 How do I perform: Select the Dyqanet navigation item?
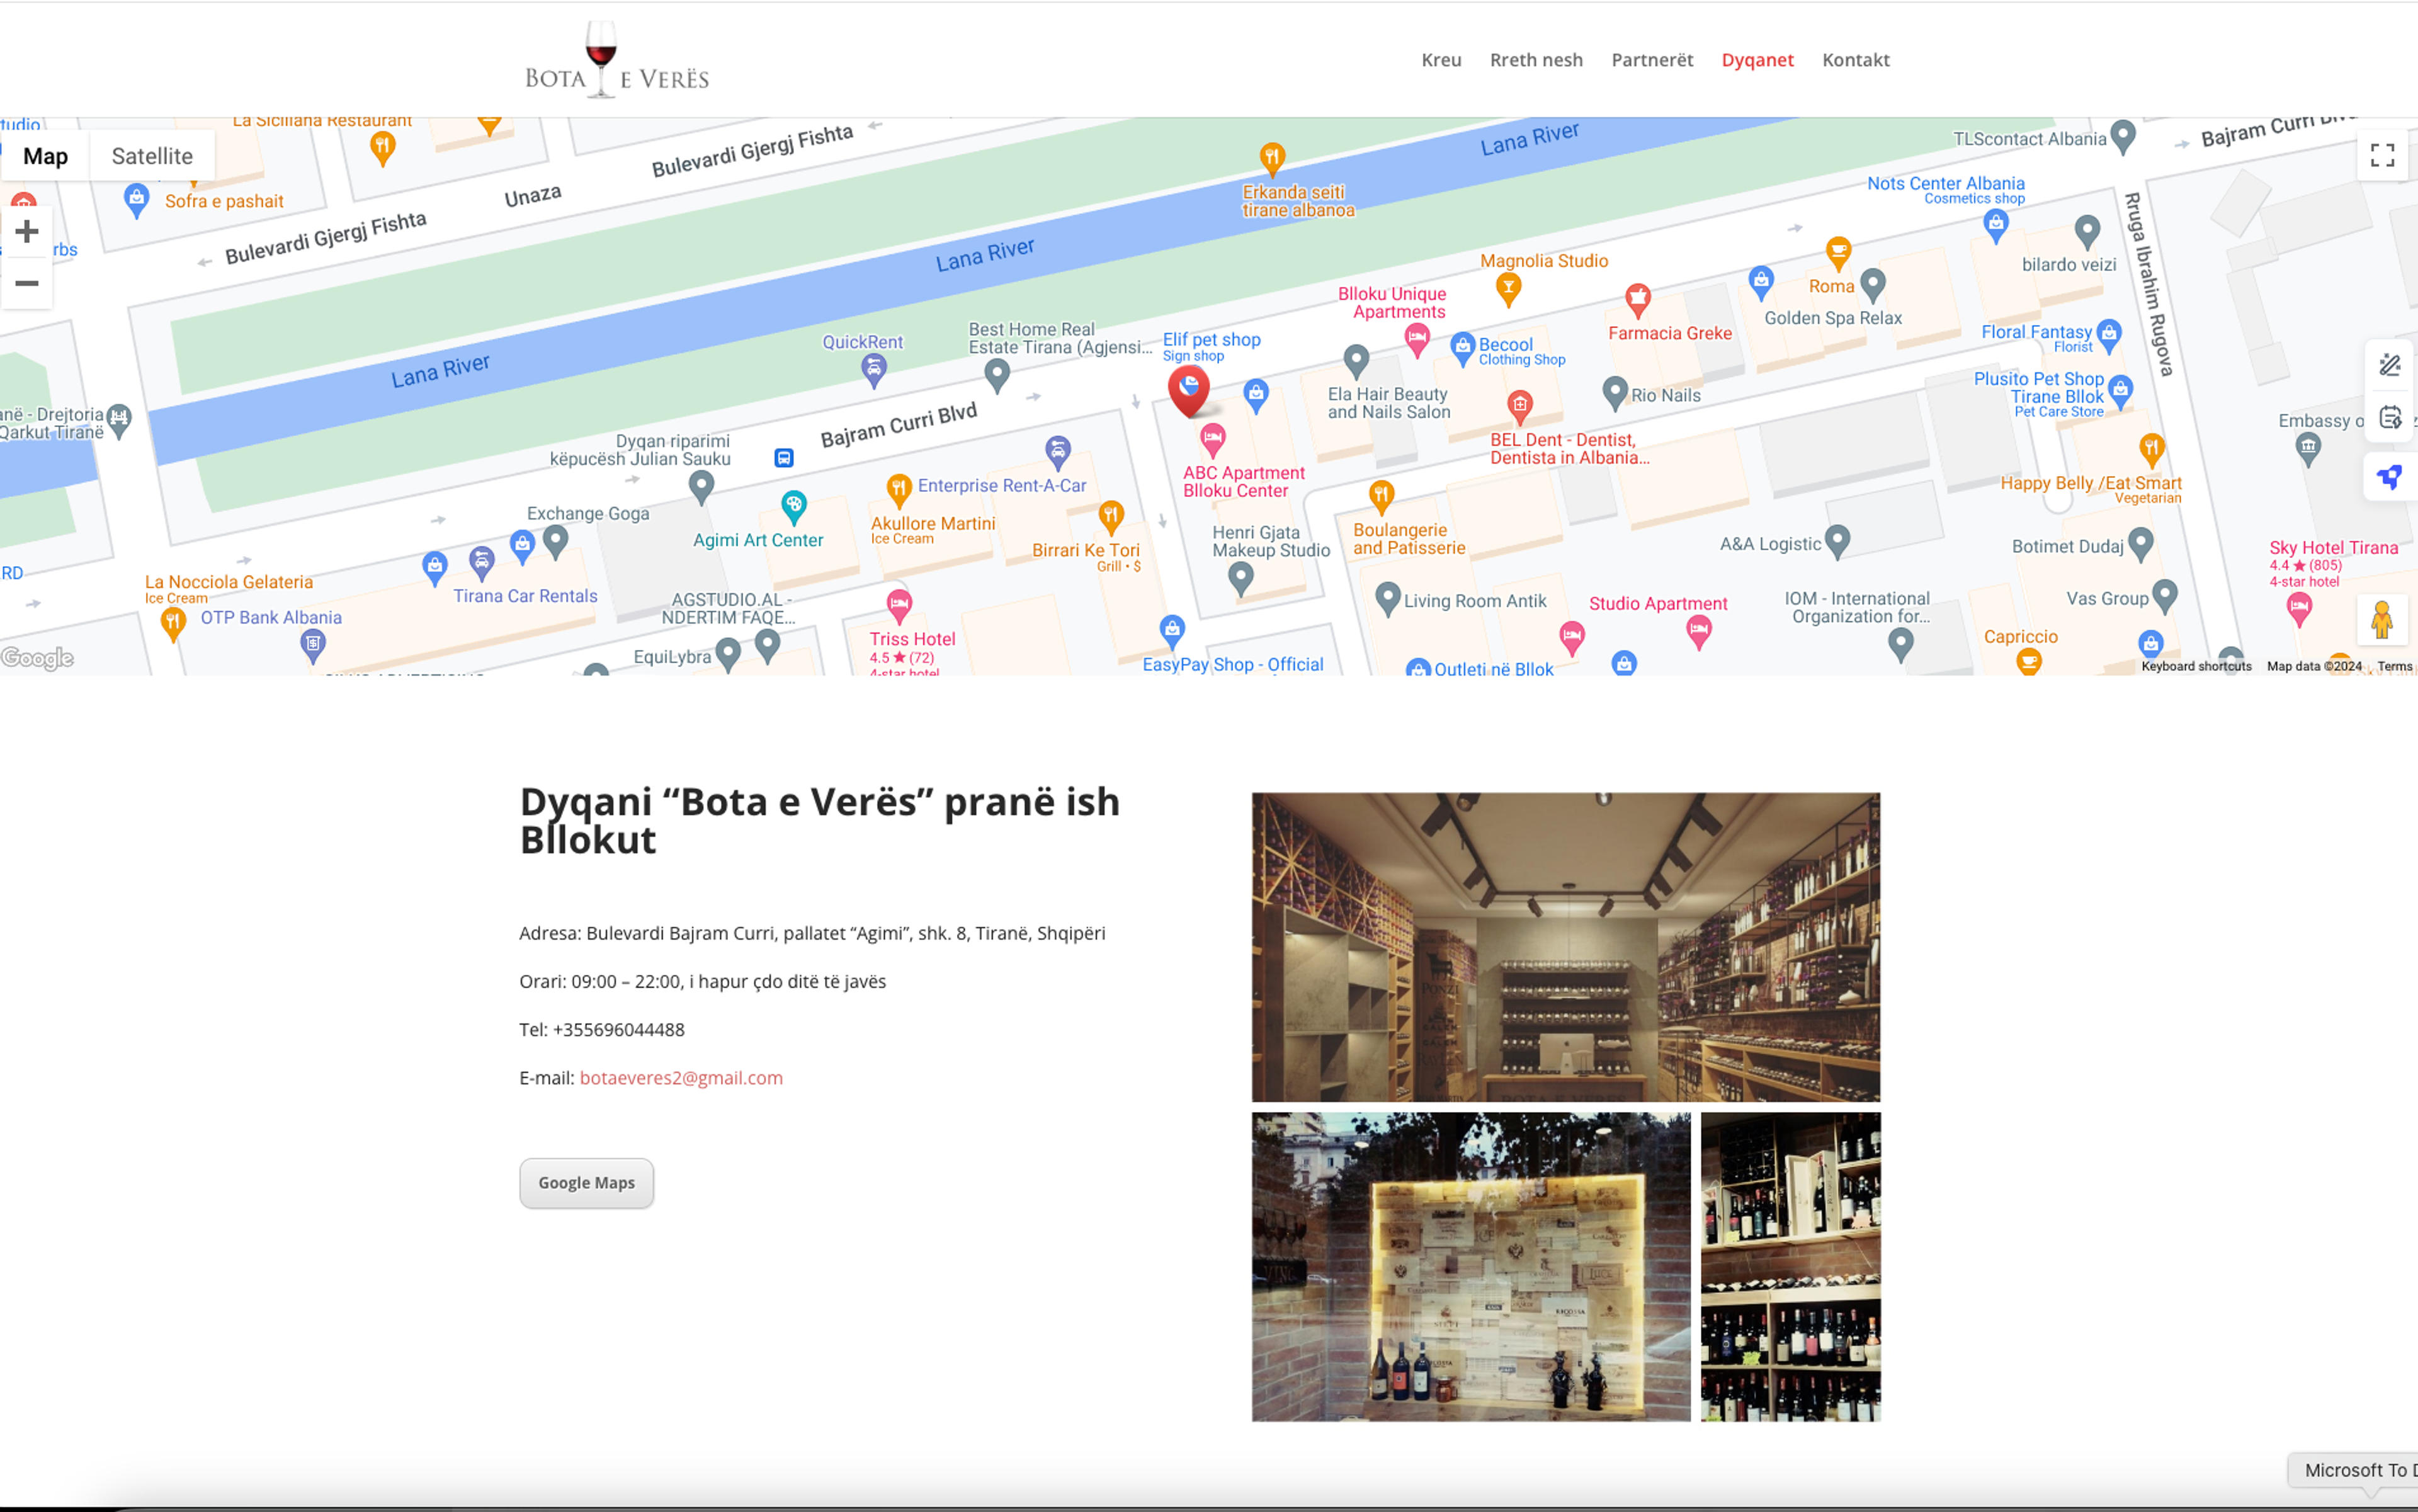(x=1757, y=60)
